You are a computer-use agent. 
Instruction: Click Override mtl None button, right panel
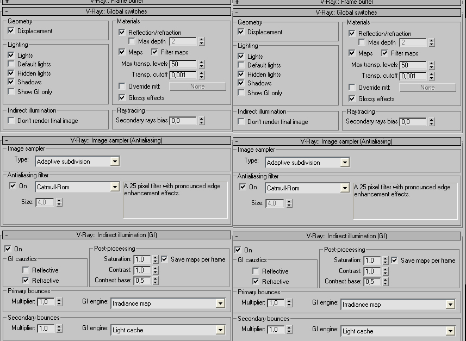tap(427, 88)
